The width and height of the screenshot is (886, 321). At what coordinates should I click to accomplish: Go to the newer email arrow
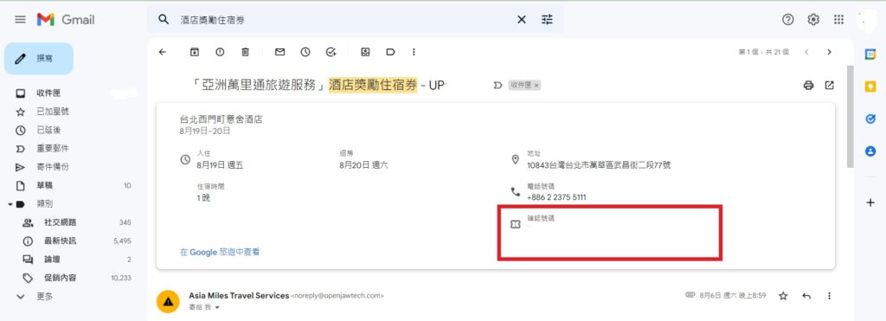tap(806, 52)
